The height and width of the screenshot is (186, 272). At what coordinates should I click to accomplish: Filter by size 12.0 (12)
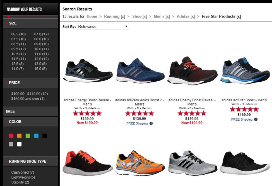click(x=41, y=59)
